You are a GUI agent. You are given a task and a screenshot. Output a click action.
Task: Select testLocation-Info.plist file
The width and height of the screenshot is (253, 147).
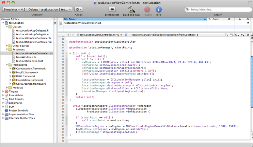click(30, 61)
